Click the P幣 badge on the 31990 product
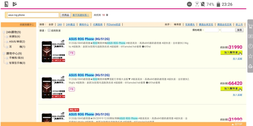Screen dimensions: 253x126 (72, 53)
